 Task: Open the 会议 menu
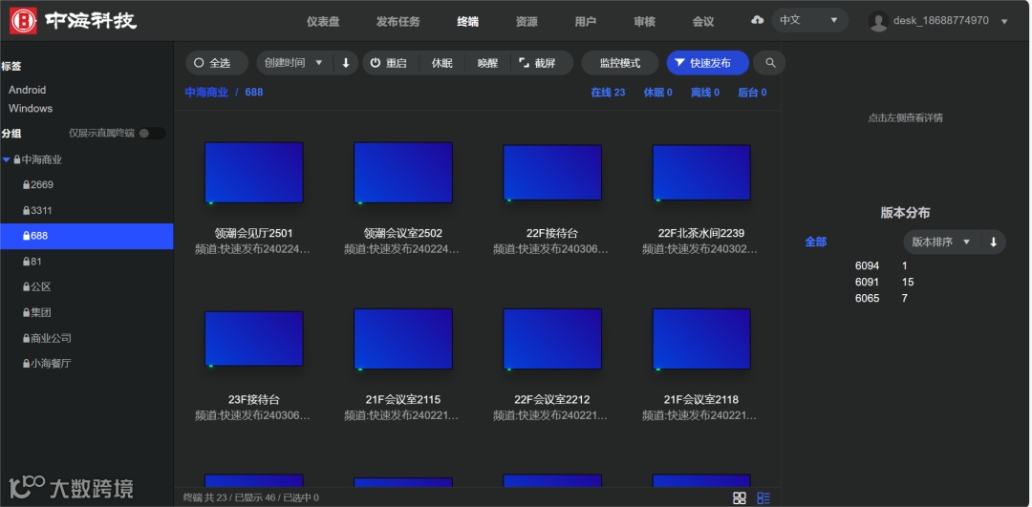tap(703, 22)
